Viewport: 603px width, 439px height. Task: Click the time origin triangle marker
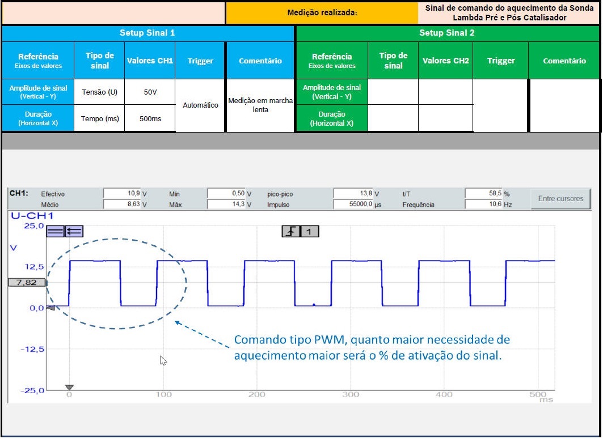coord(69,388)
